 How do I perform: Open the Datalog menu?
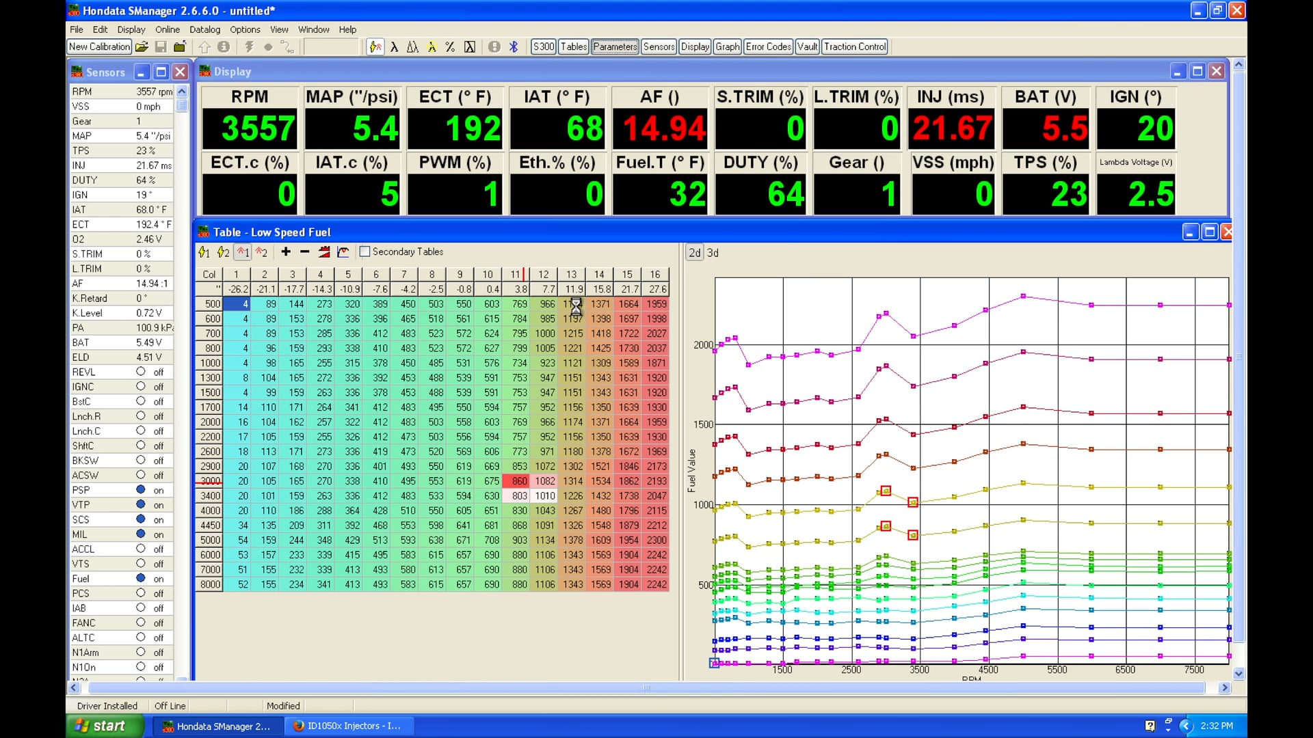click(204, 29)
